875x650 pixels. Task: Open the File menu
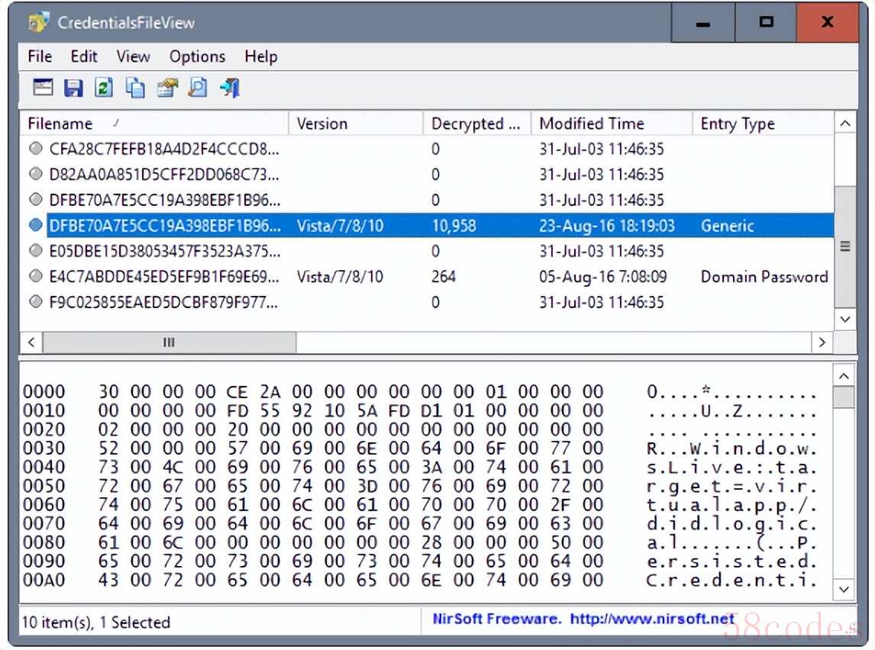40,56
